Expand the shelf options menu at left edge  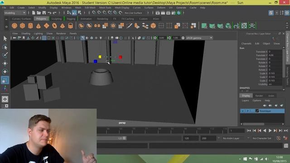[x=6, y=27]
